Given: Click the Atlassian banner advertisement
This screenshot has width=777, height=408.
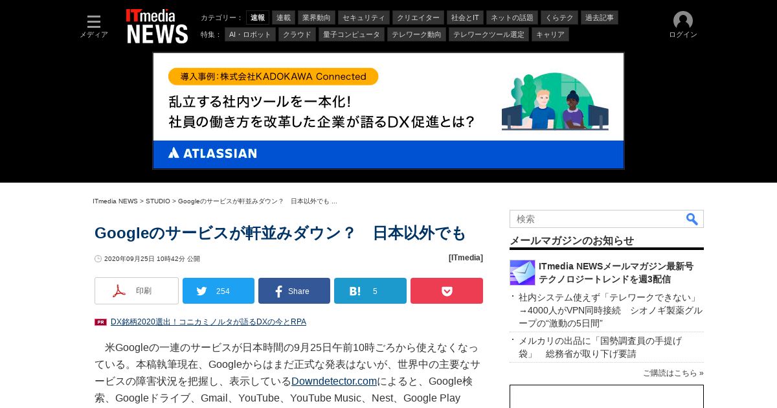Looking at the screenshot, I should (388, 111).
